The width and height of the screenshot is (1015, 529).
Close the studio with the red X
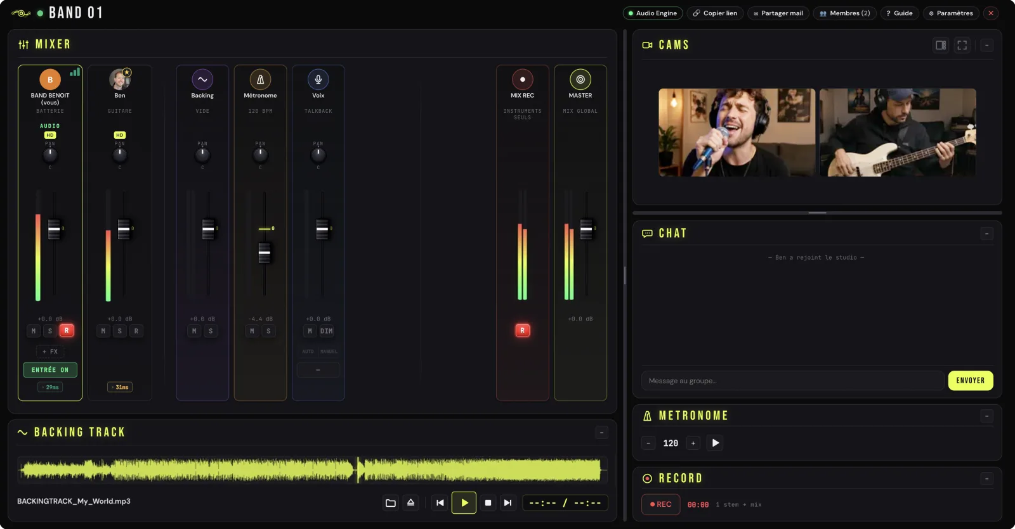click(x=991, y=13)
